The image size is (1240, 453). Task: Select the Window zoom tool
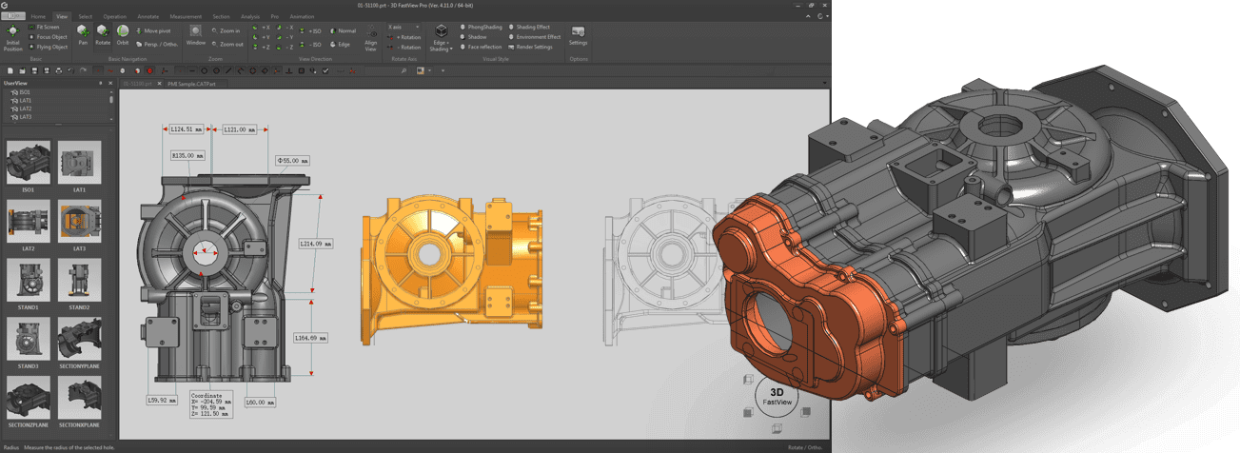pyautogui.click(x=195, y=35)
